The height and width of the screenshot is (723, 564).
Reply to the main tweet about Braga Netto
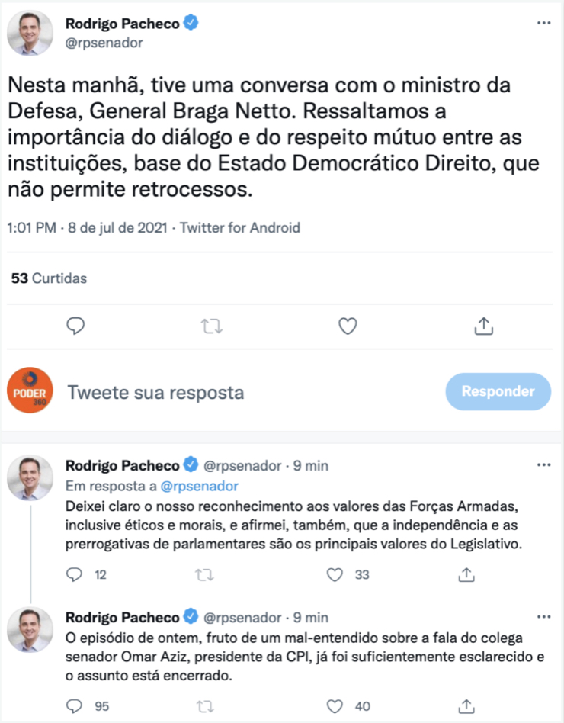point(75,326)
